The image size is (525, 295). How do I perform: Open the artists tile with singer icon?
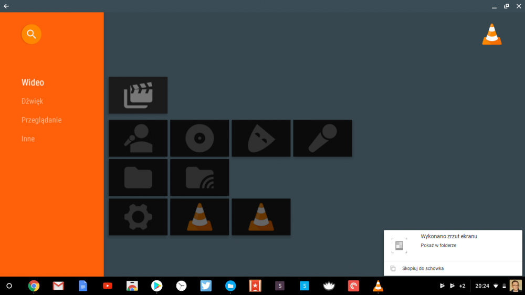click(x=138, y=138)
